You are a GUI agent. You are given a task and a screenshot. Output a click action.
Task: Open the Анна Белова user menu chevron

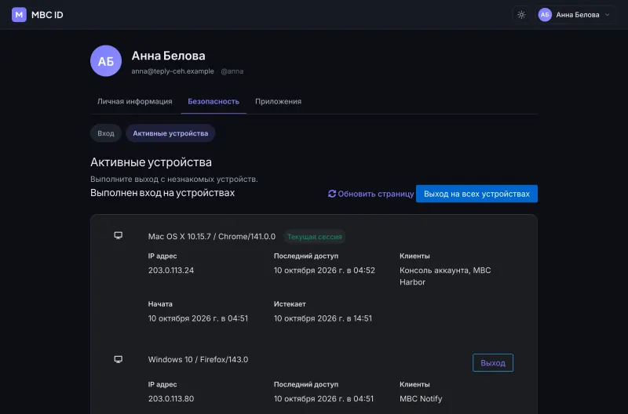click(x=607, y=15)
